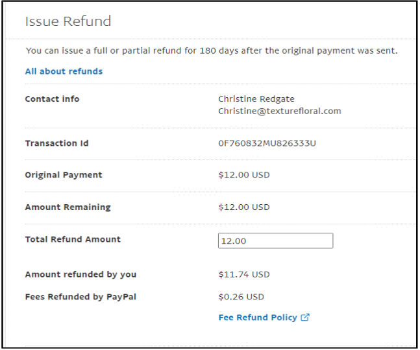
Task: Open the Fee Refund Policy link
Action: tap(258, 318)
